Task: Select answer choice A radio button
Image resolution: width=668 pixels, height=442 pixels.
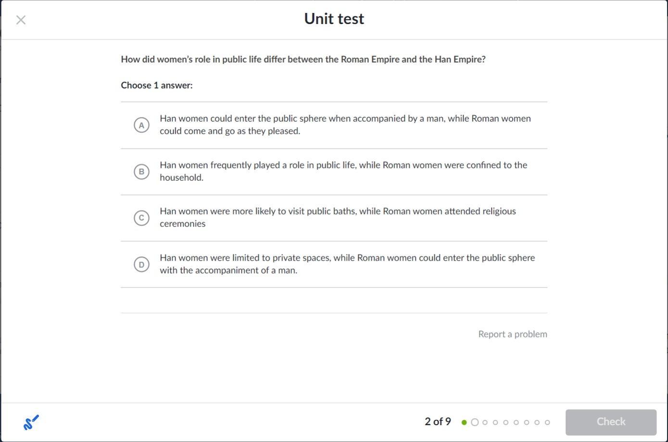Action: pos(141,125)
